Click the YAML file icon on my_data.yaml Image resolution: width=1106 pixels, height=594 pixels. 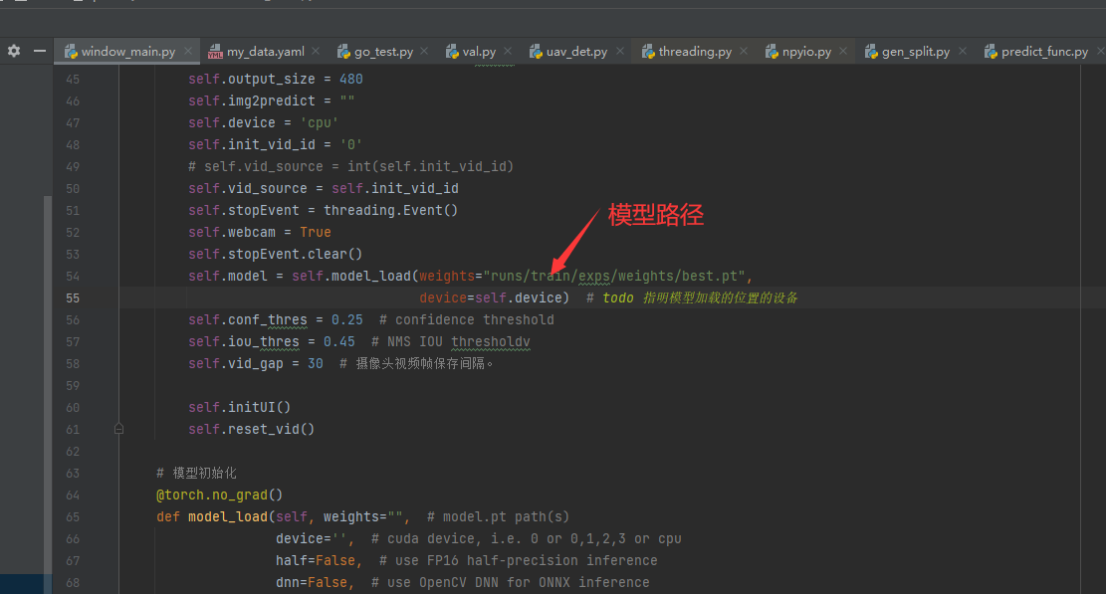pyautogui.click(x=215, y=52)
